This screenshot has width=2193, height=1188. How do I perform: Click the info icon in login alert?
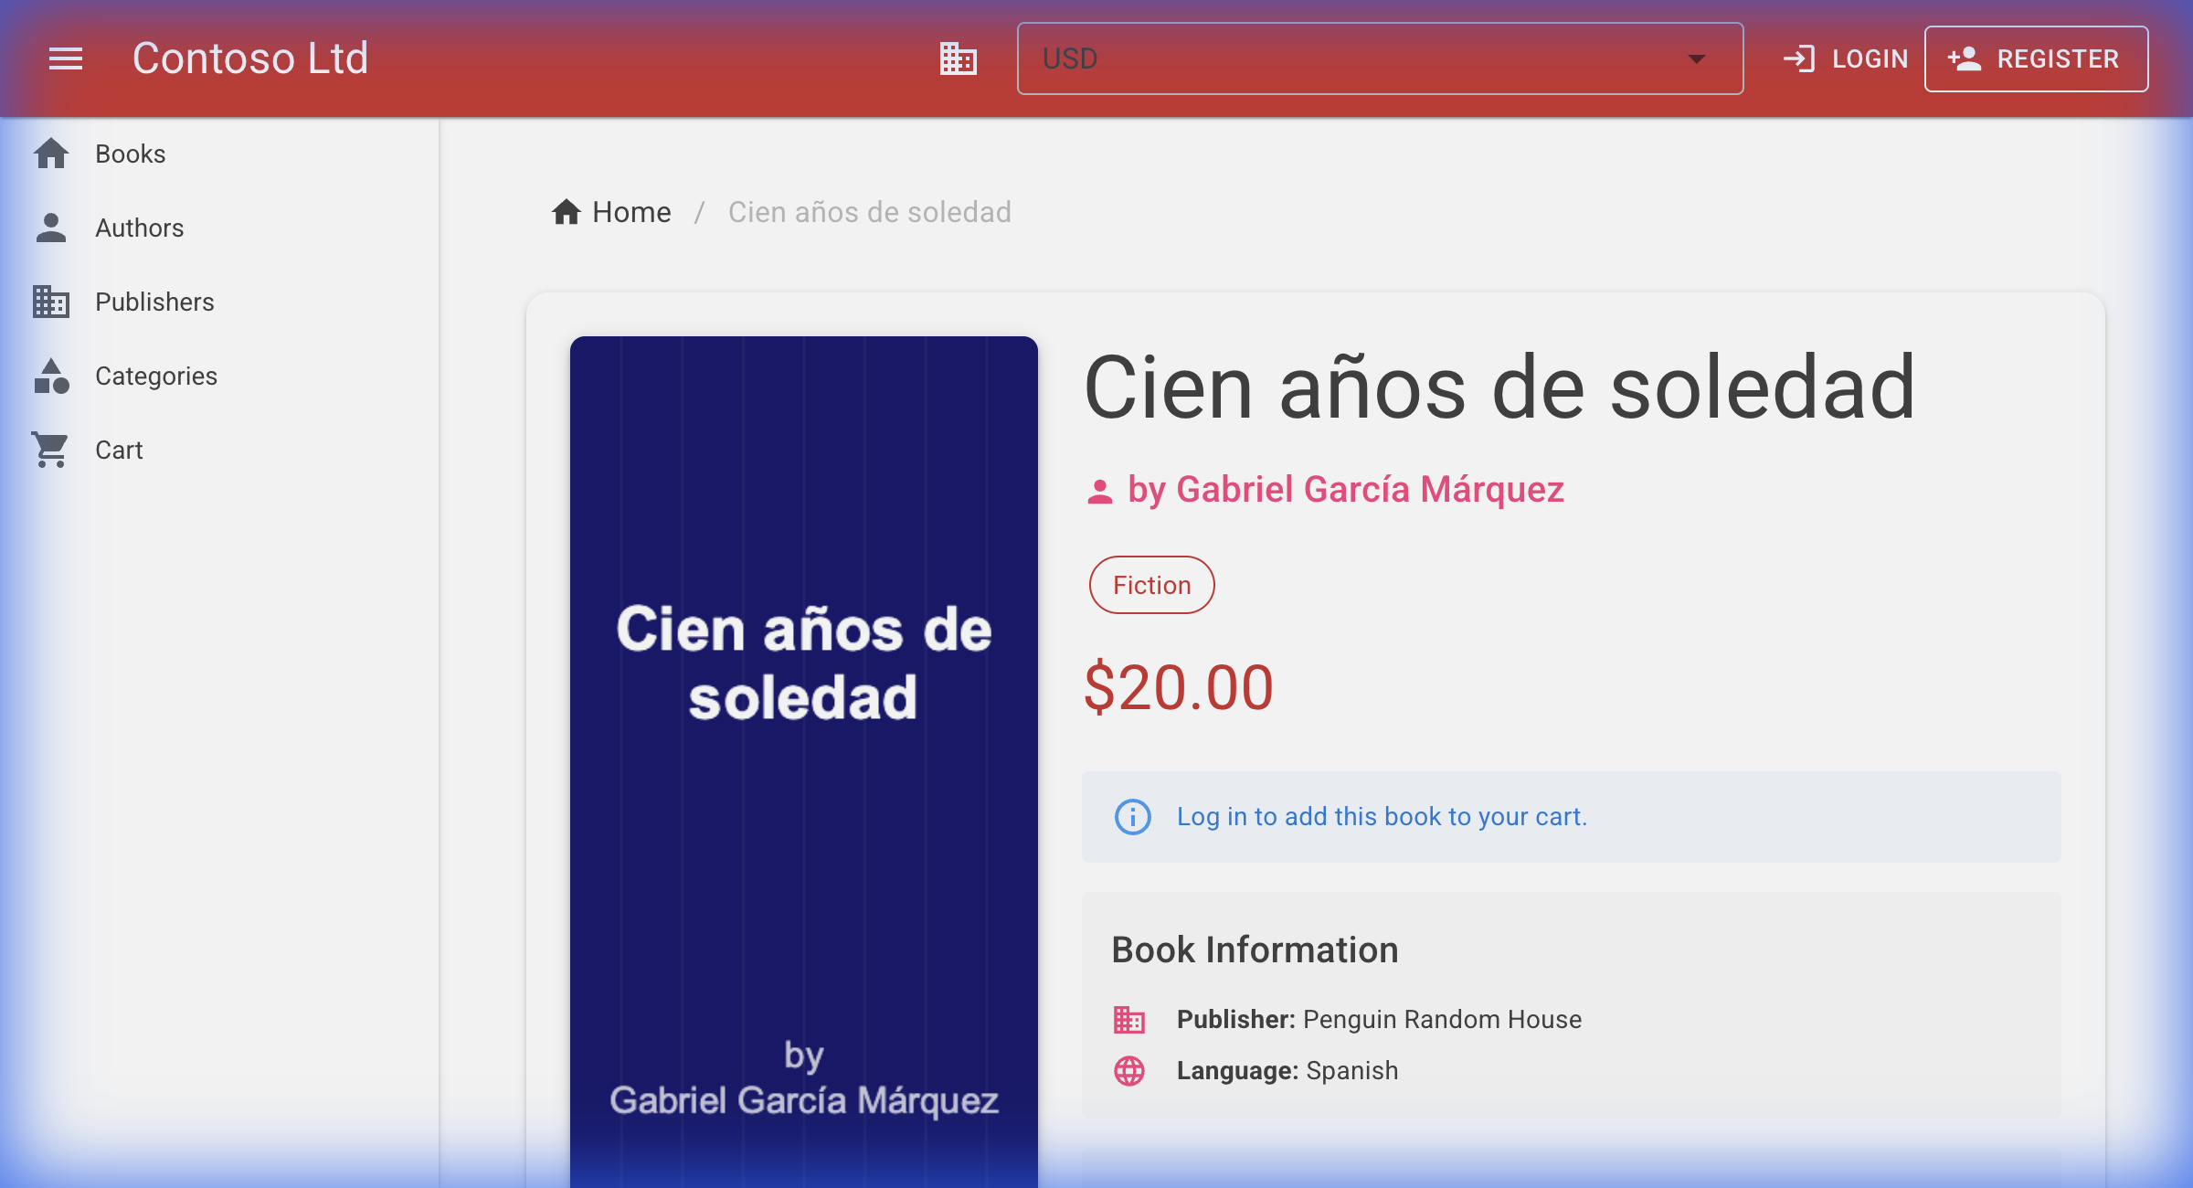coord(1133,817)
